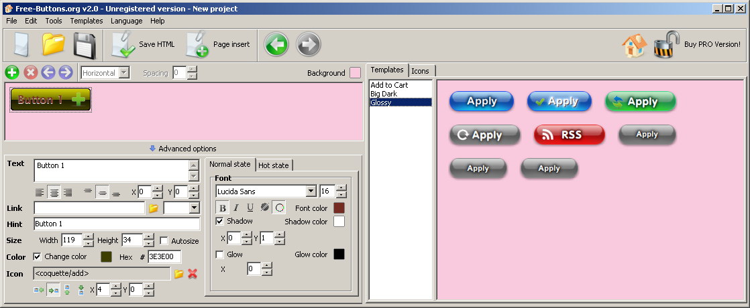Toggle Italic font style
Image resolution: width=750 pixels, height=308 pixels.
point(236,208)
